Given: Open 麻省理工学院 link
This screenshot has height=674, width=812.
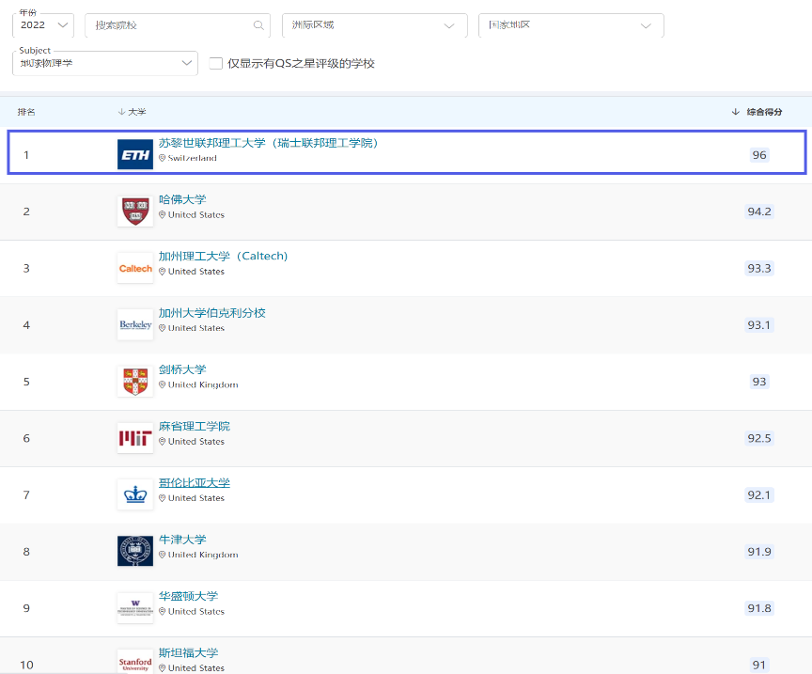Looking at the screenshot, I should point(195,427).
